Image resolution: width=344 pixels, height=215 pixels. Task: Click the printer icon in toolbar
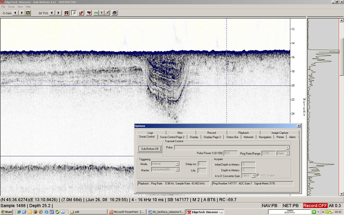click(x=114, y=13)
